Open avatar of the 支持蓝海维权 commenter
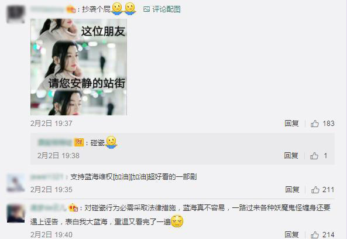Screen dimensions: 347x239 coord(15,183)
